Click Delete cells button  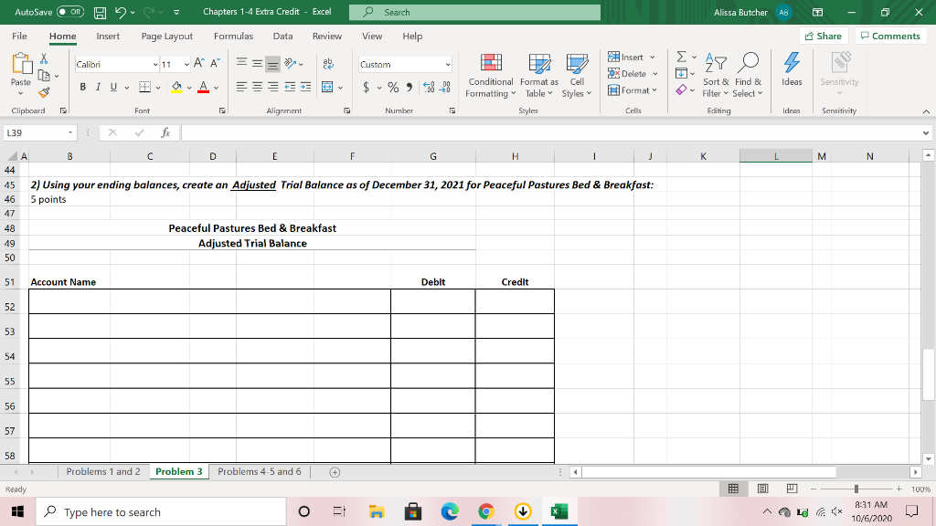tap(633, 73)
